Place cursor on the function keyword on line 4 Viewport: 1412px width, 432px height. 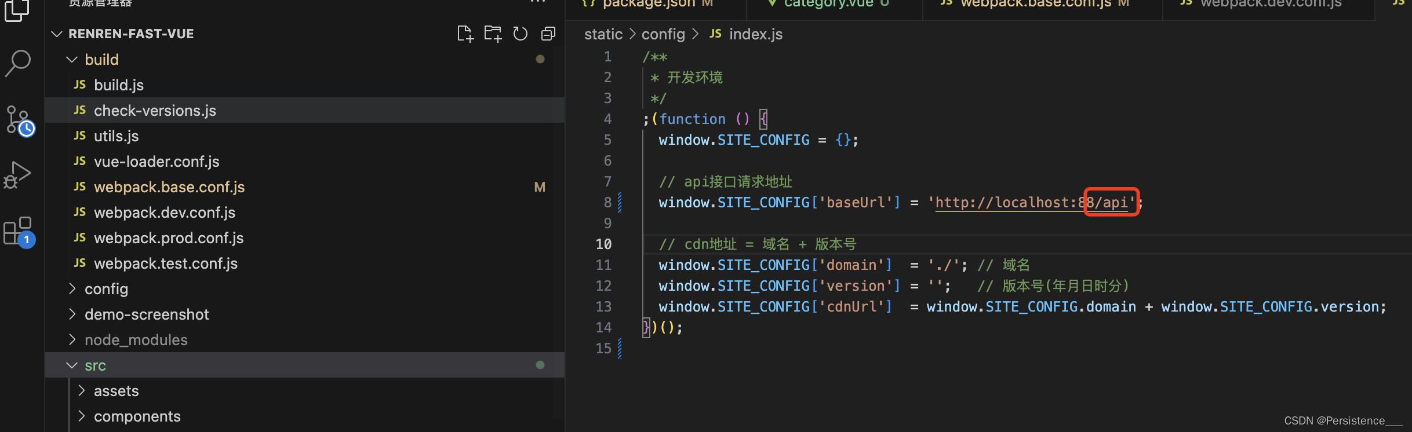pyautogui.click(x=692, y=119)
